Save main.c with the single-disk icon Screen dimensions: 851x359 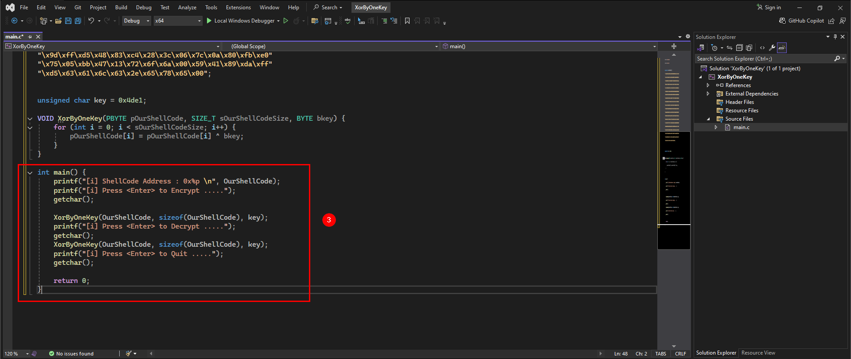click(68, 21)
